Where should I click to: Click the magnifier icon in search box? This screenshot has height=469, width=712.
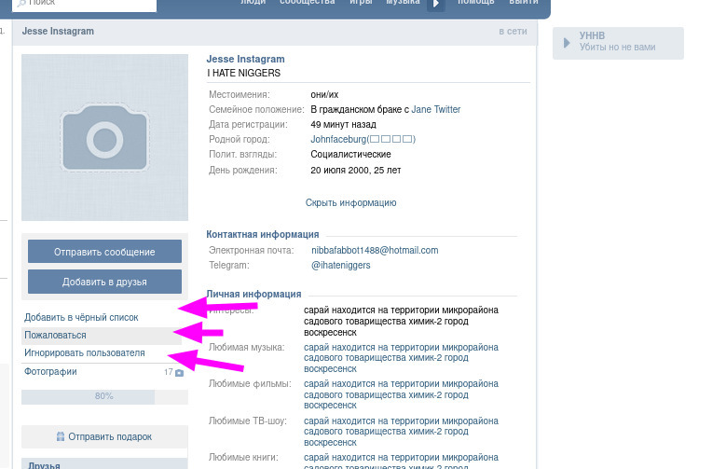tap(21, 3)
